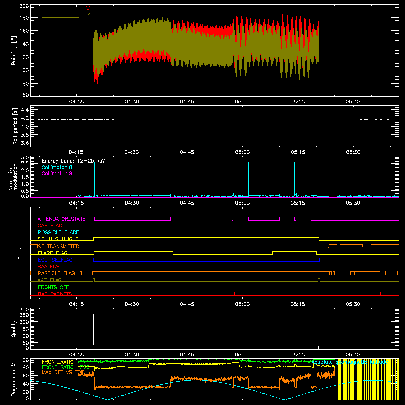Viewport: 405px width, 405px height.
Task: Select the ATTENUATOR_STATE flag label
Action: [x=61, y=219]
